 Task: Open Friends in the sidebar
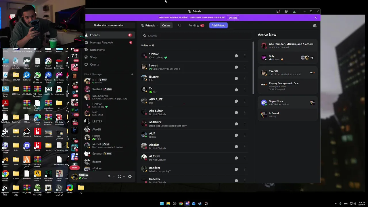[109, 35]
